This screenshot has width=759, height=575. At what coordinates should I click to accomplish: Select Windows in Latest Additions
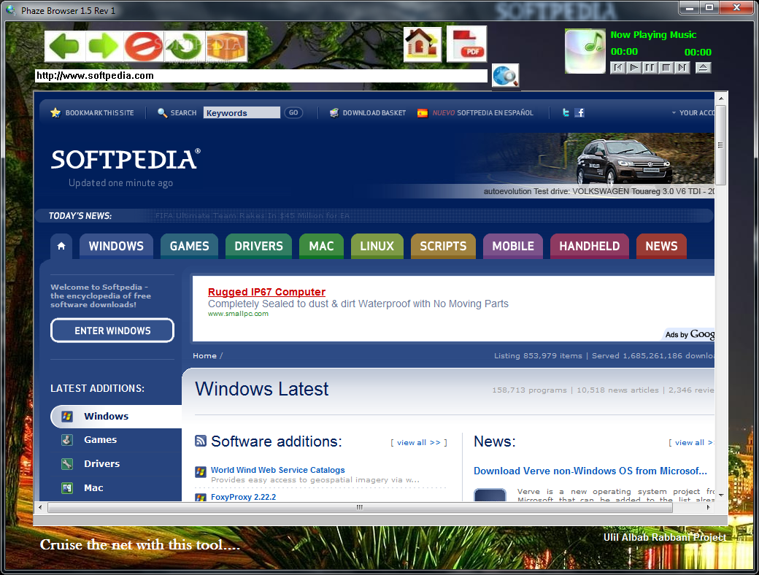[x=116, y=416]
